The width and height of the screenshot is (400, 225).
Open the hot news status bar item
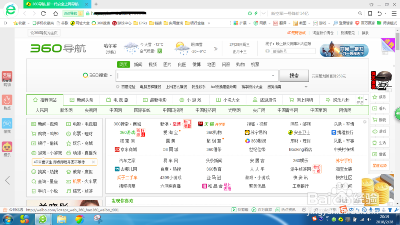click(x=286, y=210)
